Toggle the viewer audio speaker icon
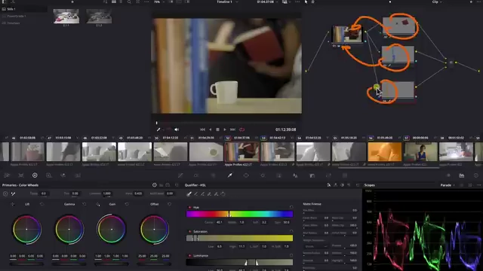483x271 pixels. click(x=177, y=129)
